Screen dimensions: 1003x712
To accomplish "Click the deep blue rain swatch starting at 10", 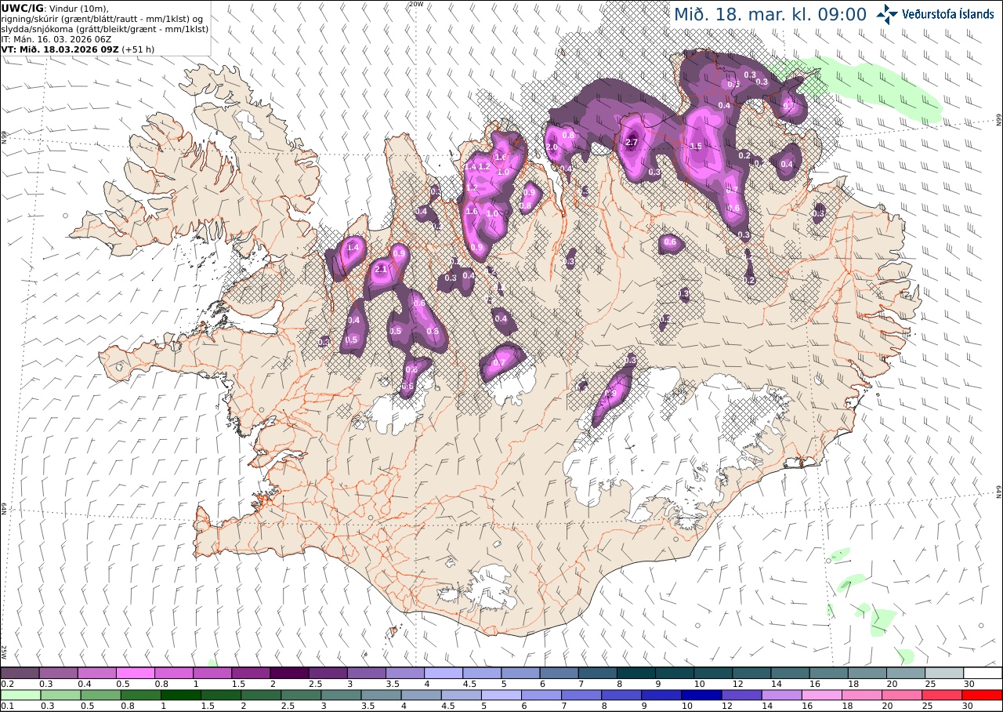I will 702,695.
